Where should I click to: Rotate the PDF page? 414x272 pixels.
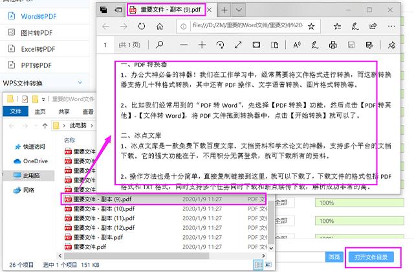(220, 45)
